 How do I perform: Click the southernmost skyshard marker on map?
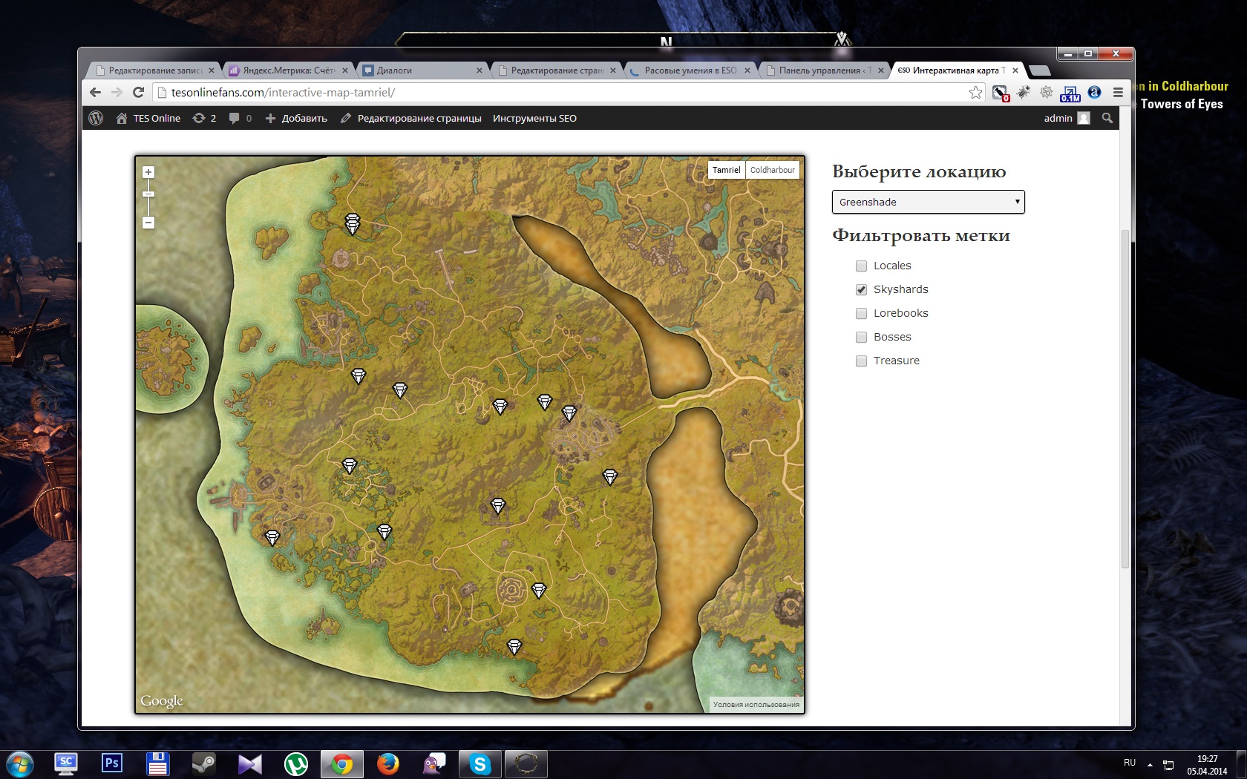point(514,647)
